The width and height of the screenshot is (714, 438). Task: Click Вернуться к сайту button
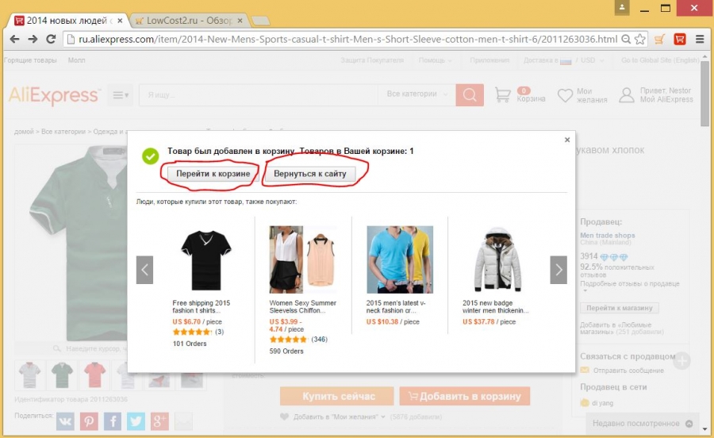click(x=310, y=174)
